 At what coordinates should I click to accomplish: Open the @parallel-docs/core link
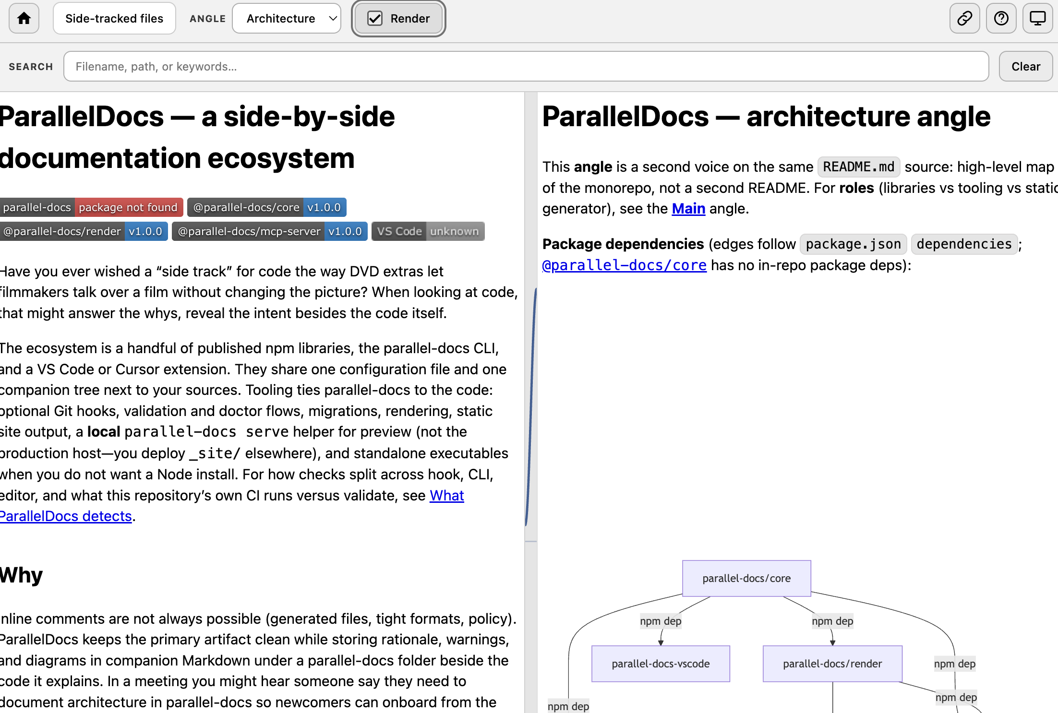pyautogui.click(x=624, y=265)
